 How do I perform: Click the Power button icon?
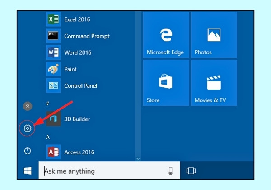28,151
